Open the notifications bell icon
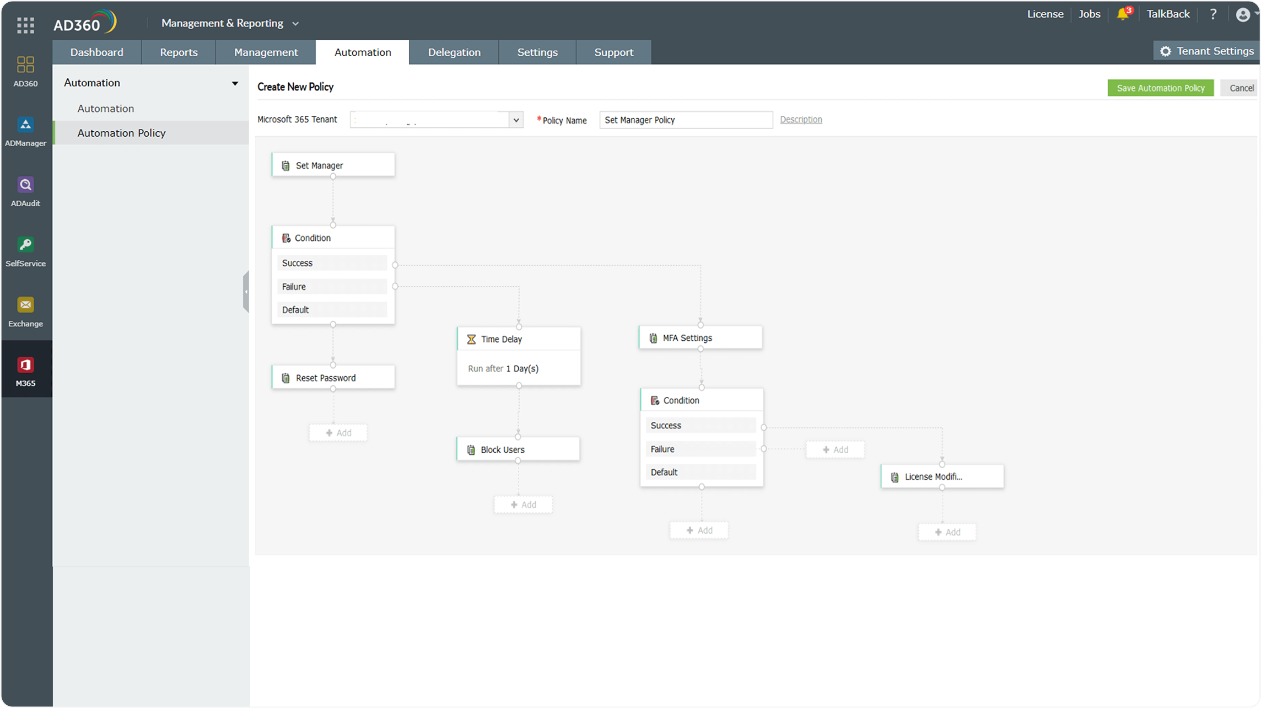This screenshot has height=708, width=1261. [1123, 14]
